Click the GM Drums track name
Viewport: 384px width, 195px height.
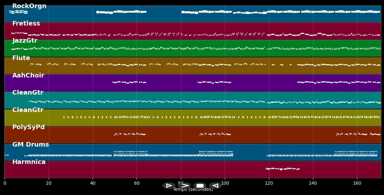point(30,145)
